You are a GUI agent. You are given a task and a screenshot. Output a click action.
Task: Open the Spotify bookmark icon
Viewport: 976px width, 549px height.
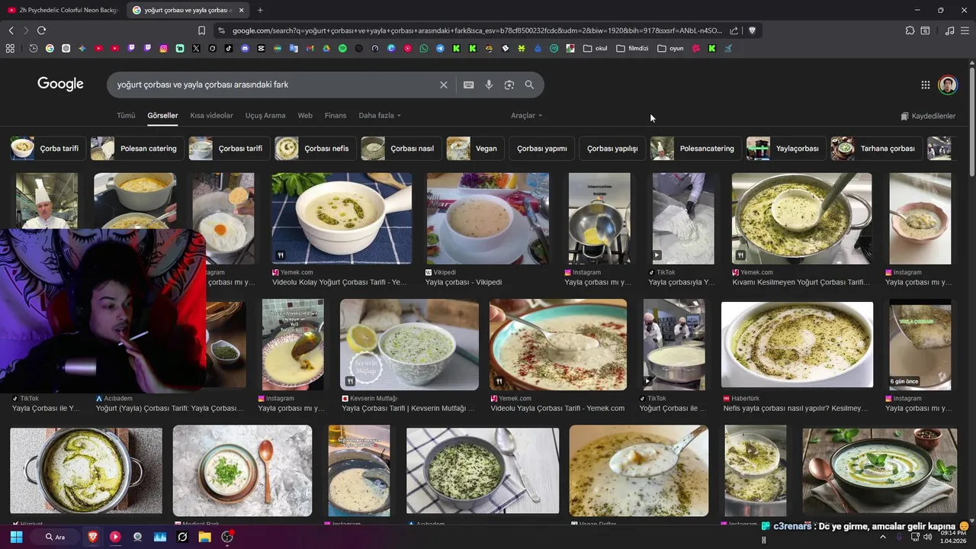coord(342,48)
